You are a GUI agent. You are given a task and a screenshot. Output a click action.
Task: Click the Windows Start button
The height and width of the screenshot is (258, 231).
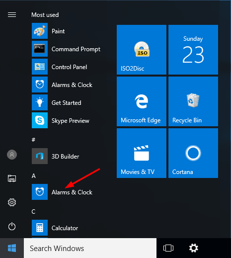pos(12,248)
